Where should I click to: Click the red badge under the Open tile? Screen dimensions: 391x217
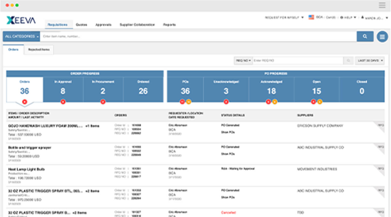pyautogui.click(x=314, y=102)
